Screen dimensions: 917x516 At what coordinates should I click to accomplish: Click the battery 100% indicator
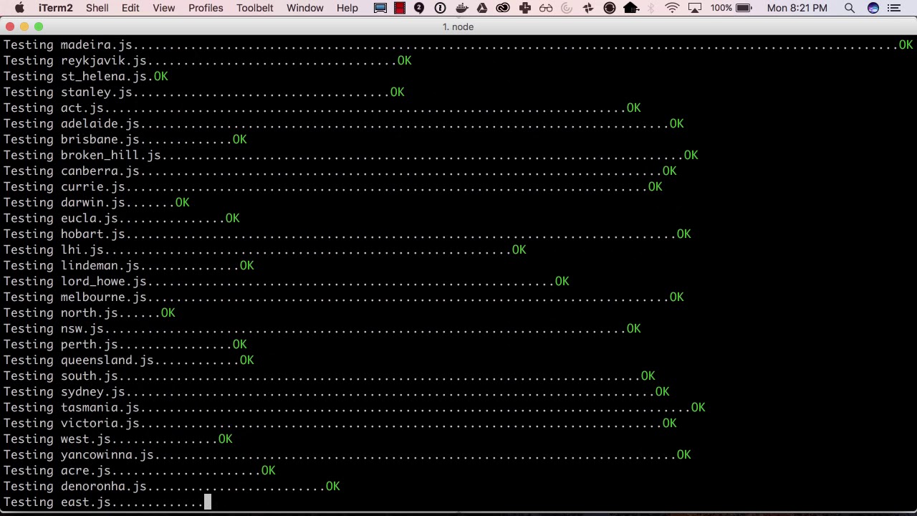pos(731,8)
